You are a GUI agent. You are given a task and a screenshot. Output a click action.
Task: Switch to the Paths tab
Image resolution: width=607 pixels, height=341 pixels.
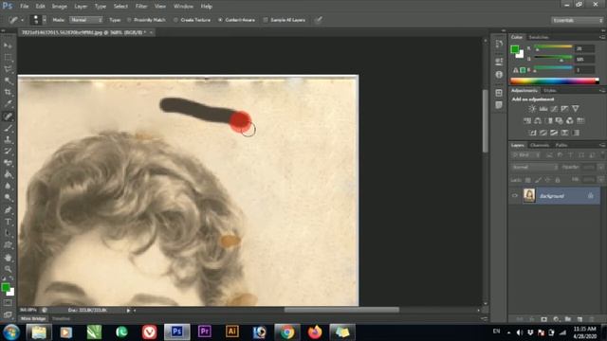pos(561,145)
